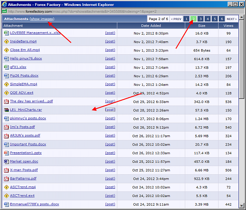Click the green site icon in address bar
The height and width of the screenshot is (210, 246).
(4, 11)
